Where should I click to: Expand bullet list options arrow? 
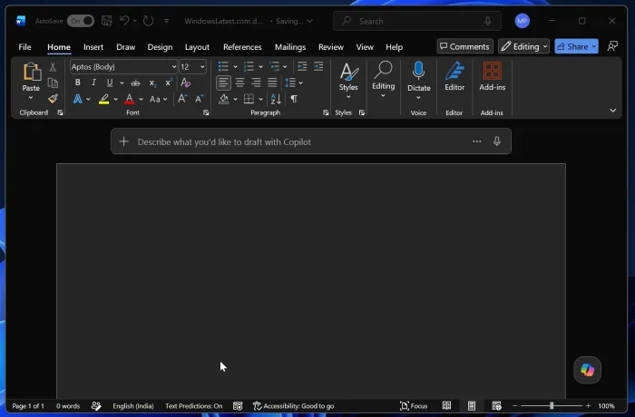(235, 67)
